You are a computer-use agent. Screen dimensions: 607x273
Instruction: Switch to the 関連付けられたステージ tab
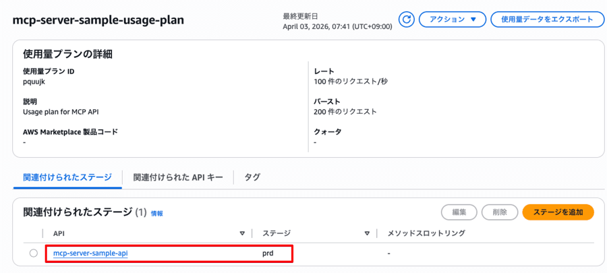[67, 177]
